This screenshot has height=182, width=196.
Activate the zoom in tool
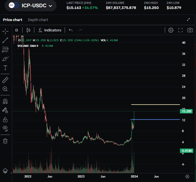click(5, 89)
